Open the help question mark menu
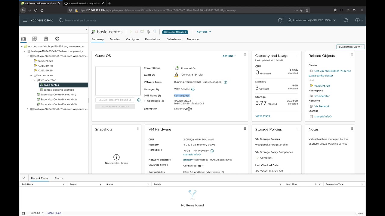Viewport: 385px width, 216px height. (359, 20)
